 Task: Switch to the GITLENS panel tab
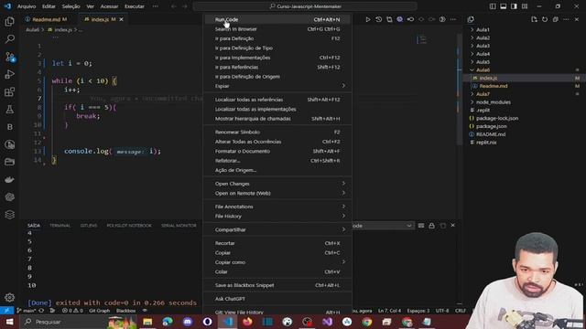tap(89, 226)
